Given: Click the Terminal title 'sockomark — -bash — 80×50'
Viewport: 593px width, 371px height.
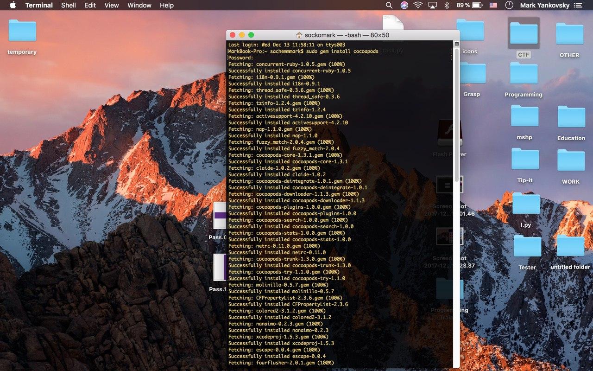Looking at the screenshot, I should (x=347, y=35).
